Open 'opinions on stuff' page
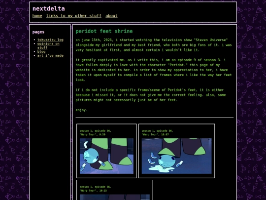The width and height of the screenshot is (266, 200). tap(48, 45)
